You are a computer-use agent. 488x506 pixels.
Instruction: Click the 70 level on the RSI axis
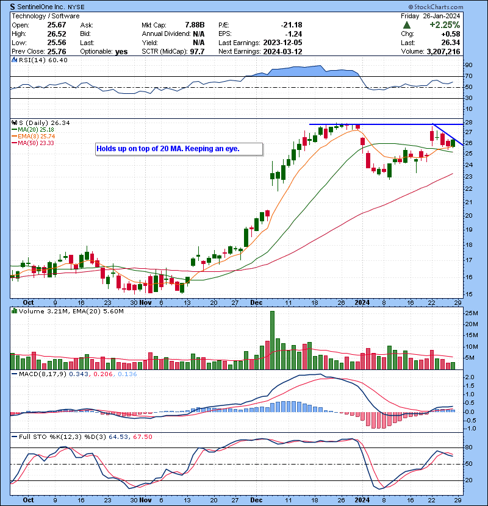point(468,76)
